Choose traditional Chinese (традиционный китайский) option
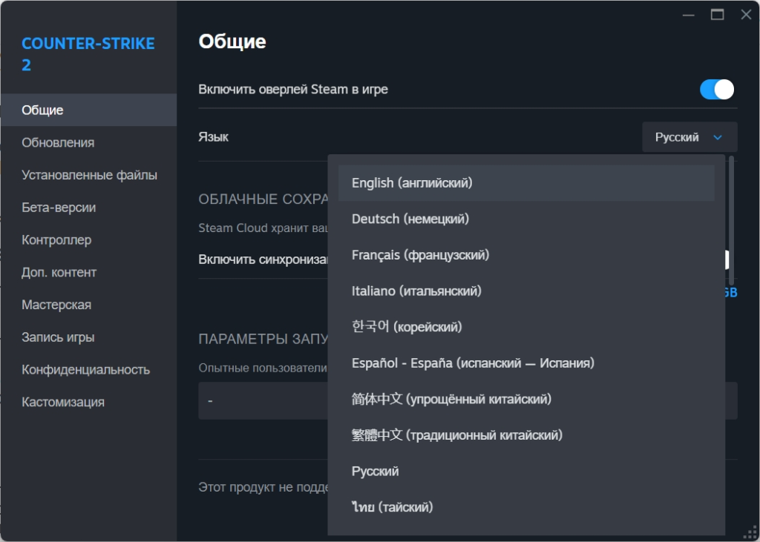760x542 pixels. tap(456, 435)
